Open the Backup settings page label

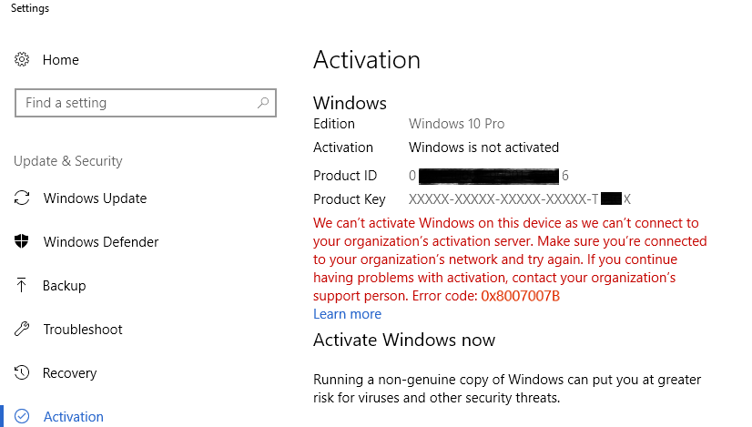coord(65,286)
